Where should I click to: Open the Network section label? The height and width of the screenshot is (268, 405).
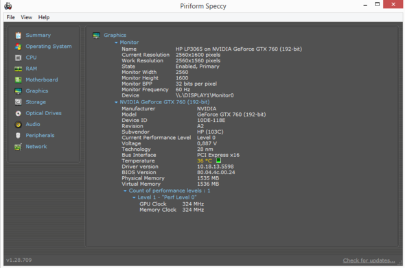coord(36,147)
